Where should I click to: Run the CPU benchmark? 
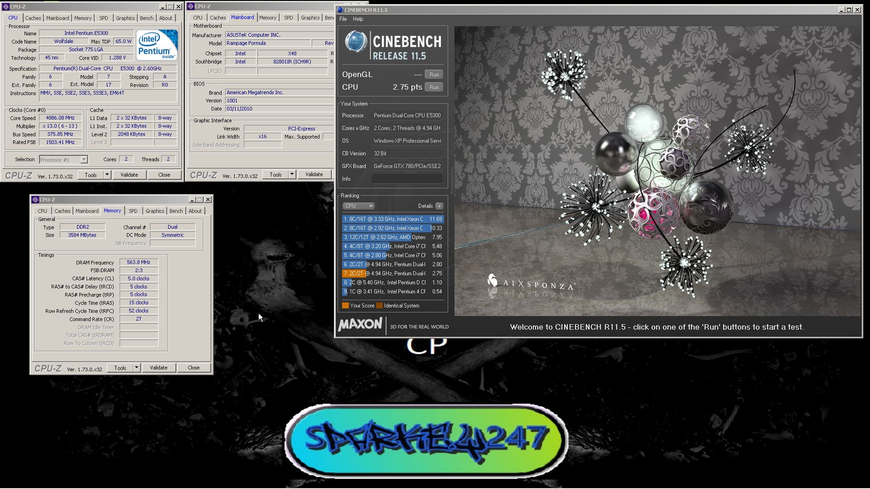click(x=434, y=87)
